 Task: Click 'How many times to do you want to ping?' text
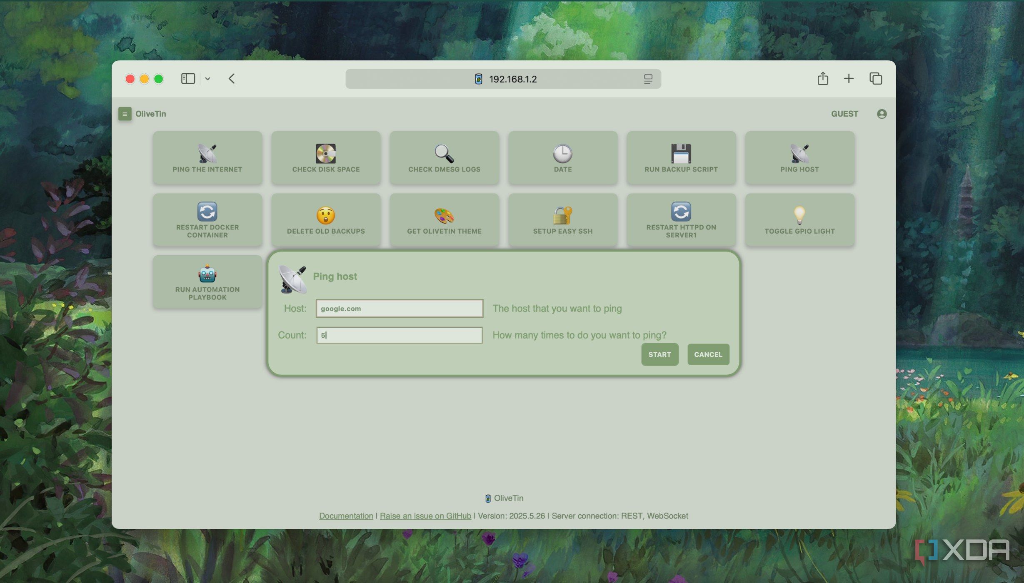(579, 335)
